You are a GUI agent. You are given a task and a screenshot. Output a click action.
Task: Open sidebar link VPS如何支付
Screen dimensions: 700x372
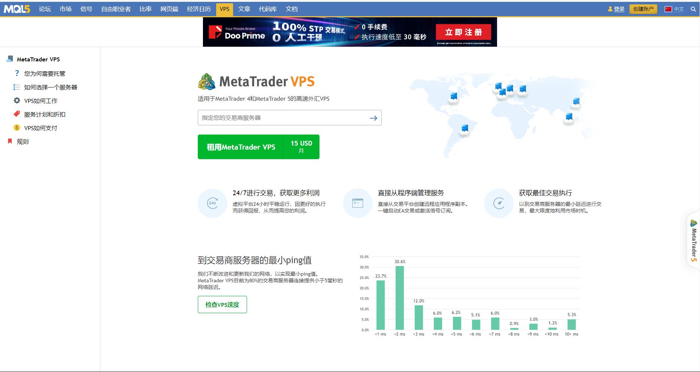(x=41, y=128)
